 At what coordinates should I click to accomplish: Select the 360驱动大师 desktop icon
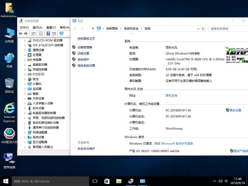coord(9,136)
